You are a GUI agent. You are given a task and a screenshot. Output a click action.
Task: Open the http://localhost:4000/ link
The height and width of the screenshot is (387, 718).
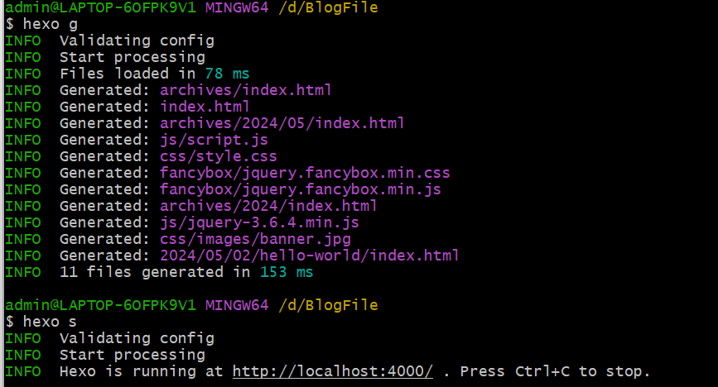coord(332,371)
